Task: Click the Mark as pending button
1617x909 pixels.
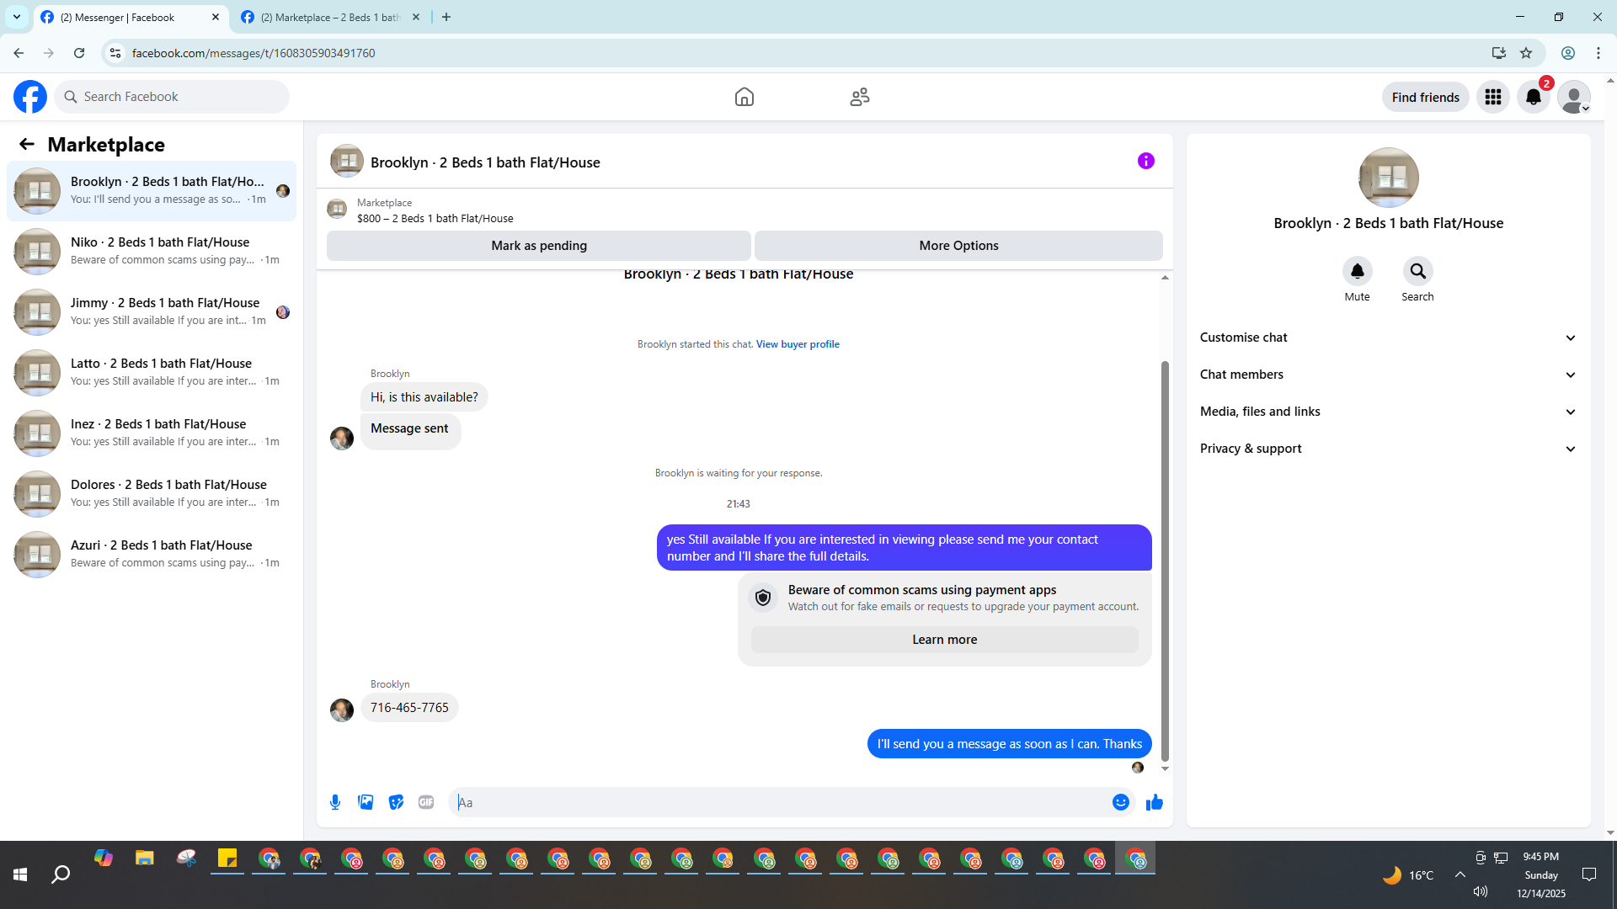Action: pos(538,246)
